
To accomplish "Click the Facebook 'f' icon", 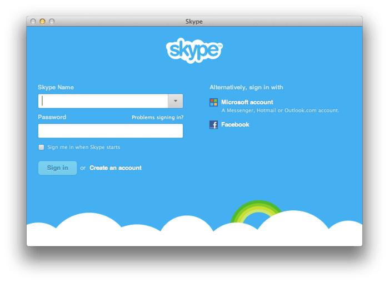I will (213, 125).
